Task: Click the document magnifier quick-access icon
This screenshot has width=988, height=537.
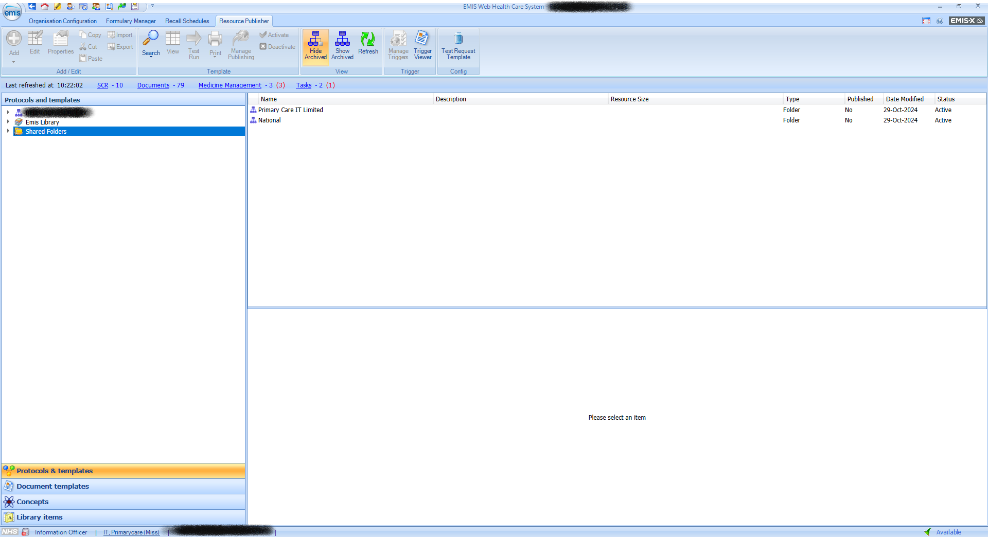Action: pos(109,7)
